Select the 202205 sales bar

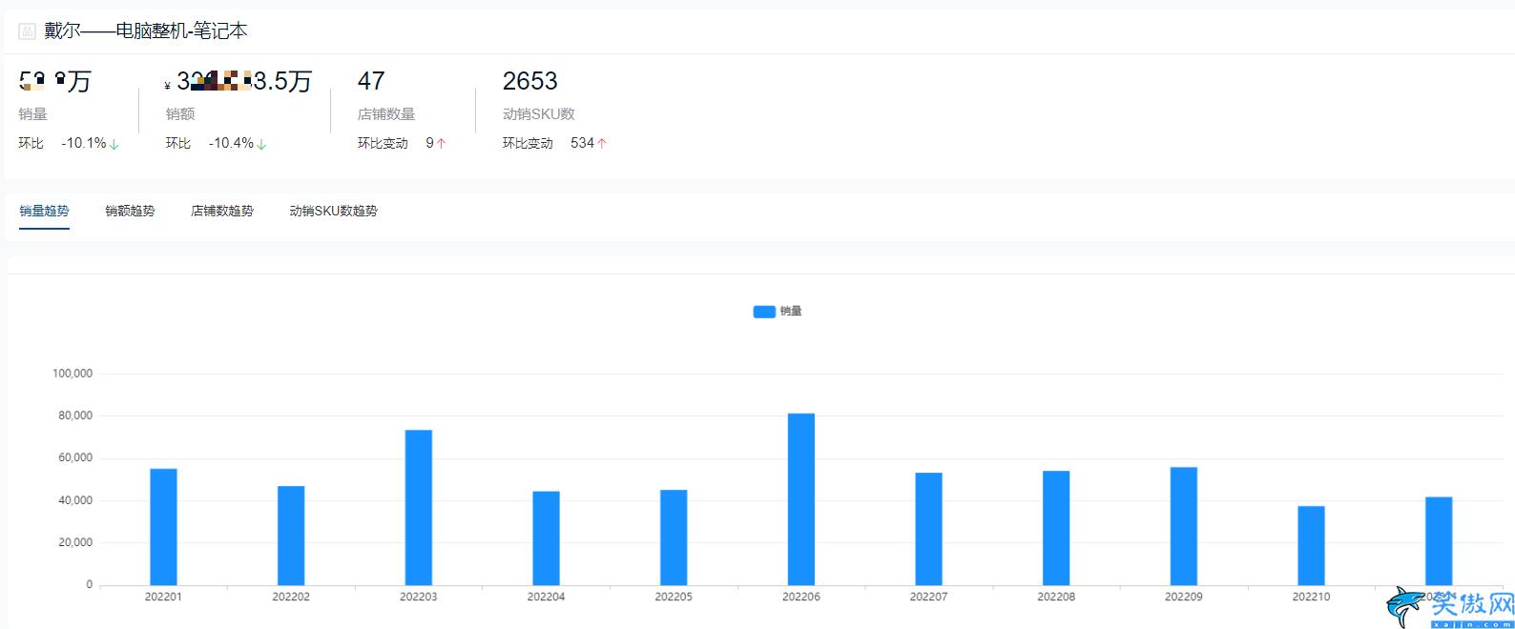674,538
